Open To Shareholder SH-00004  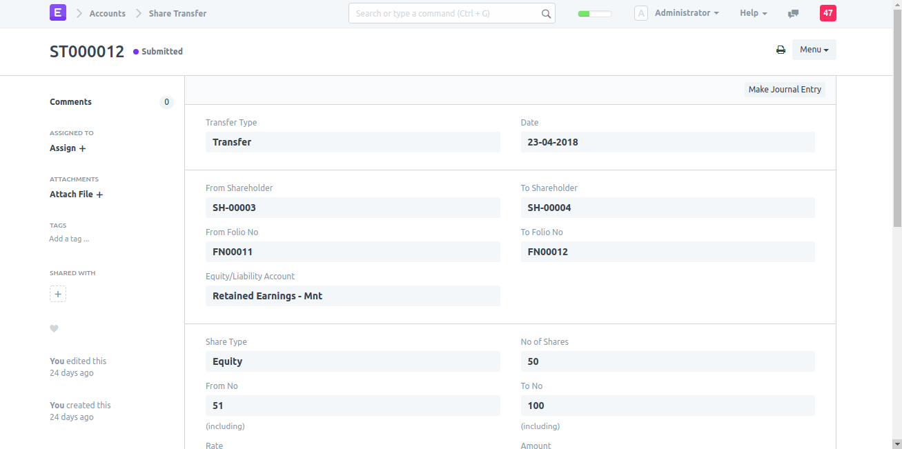(x=667, y=208)
